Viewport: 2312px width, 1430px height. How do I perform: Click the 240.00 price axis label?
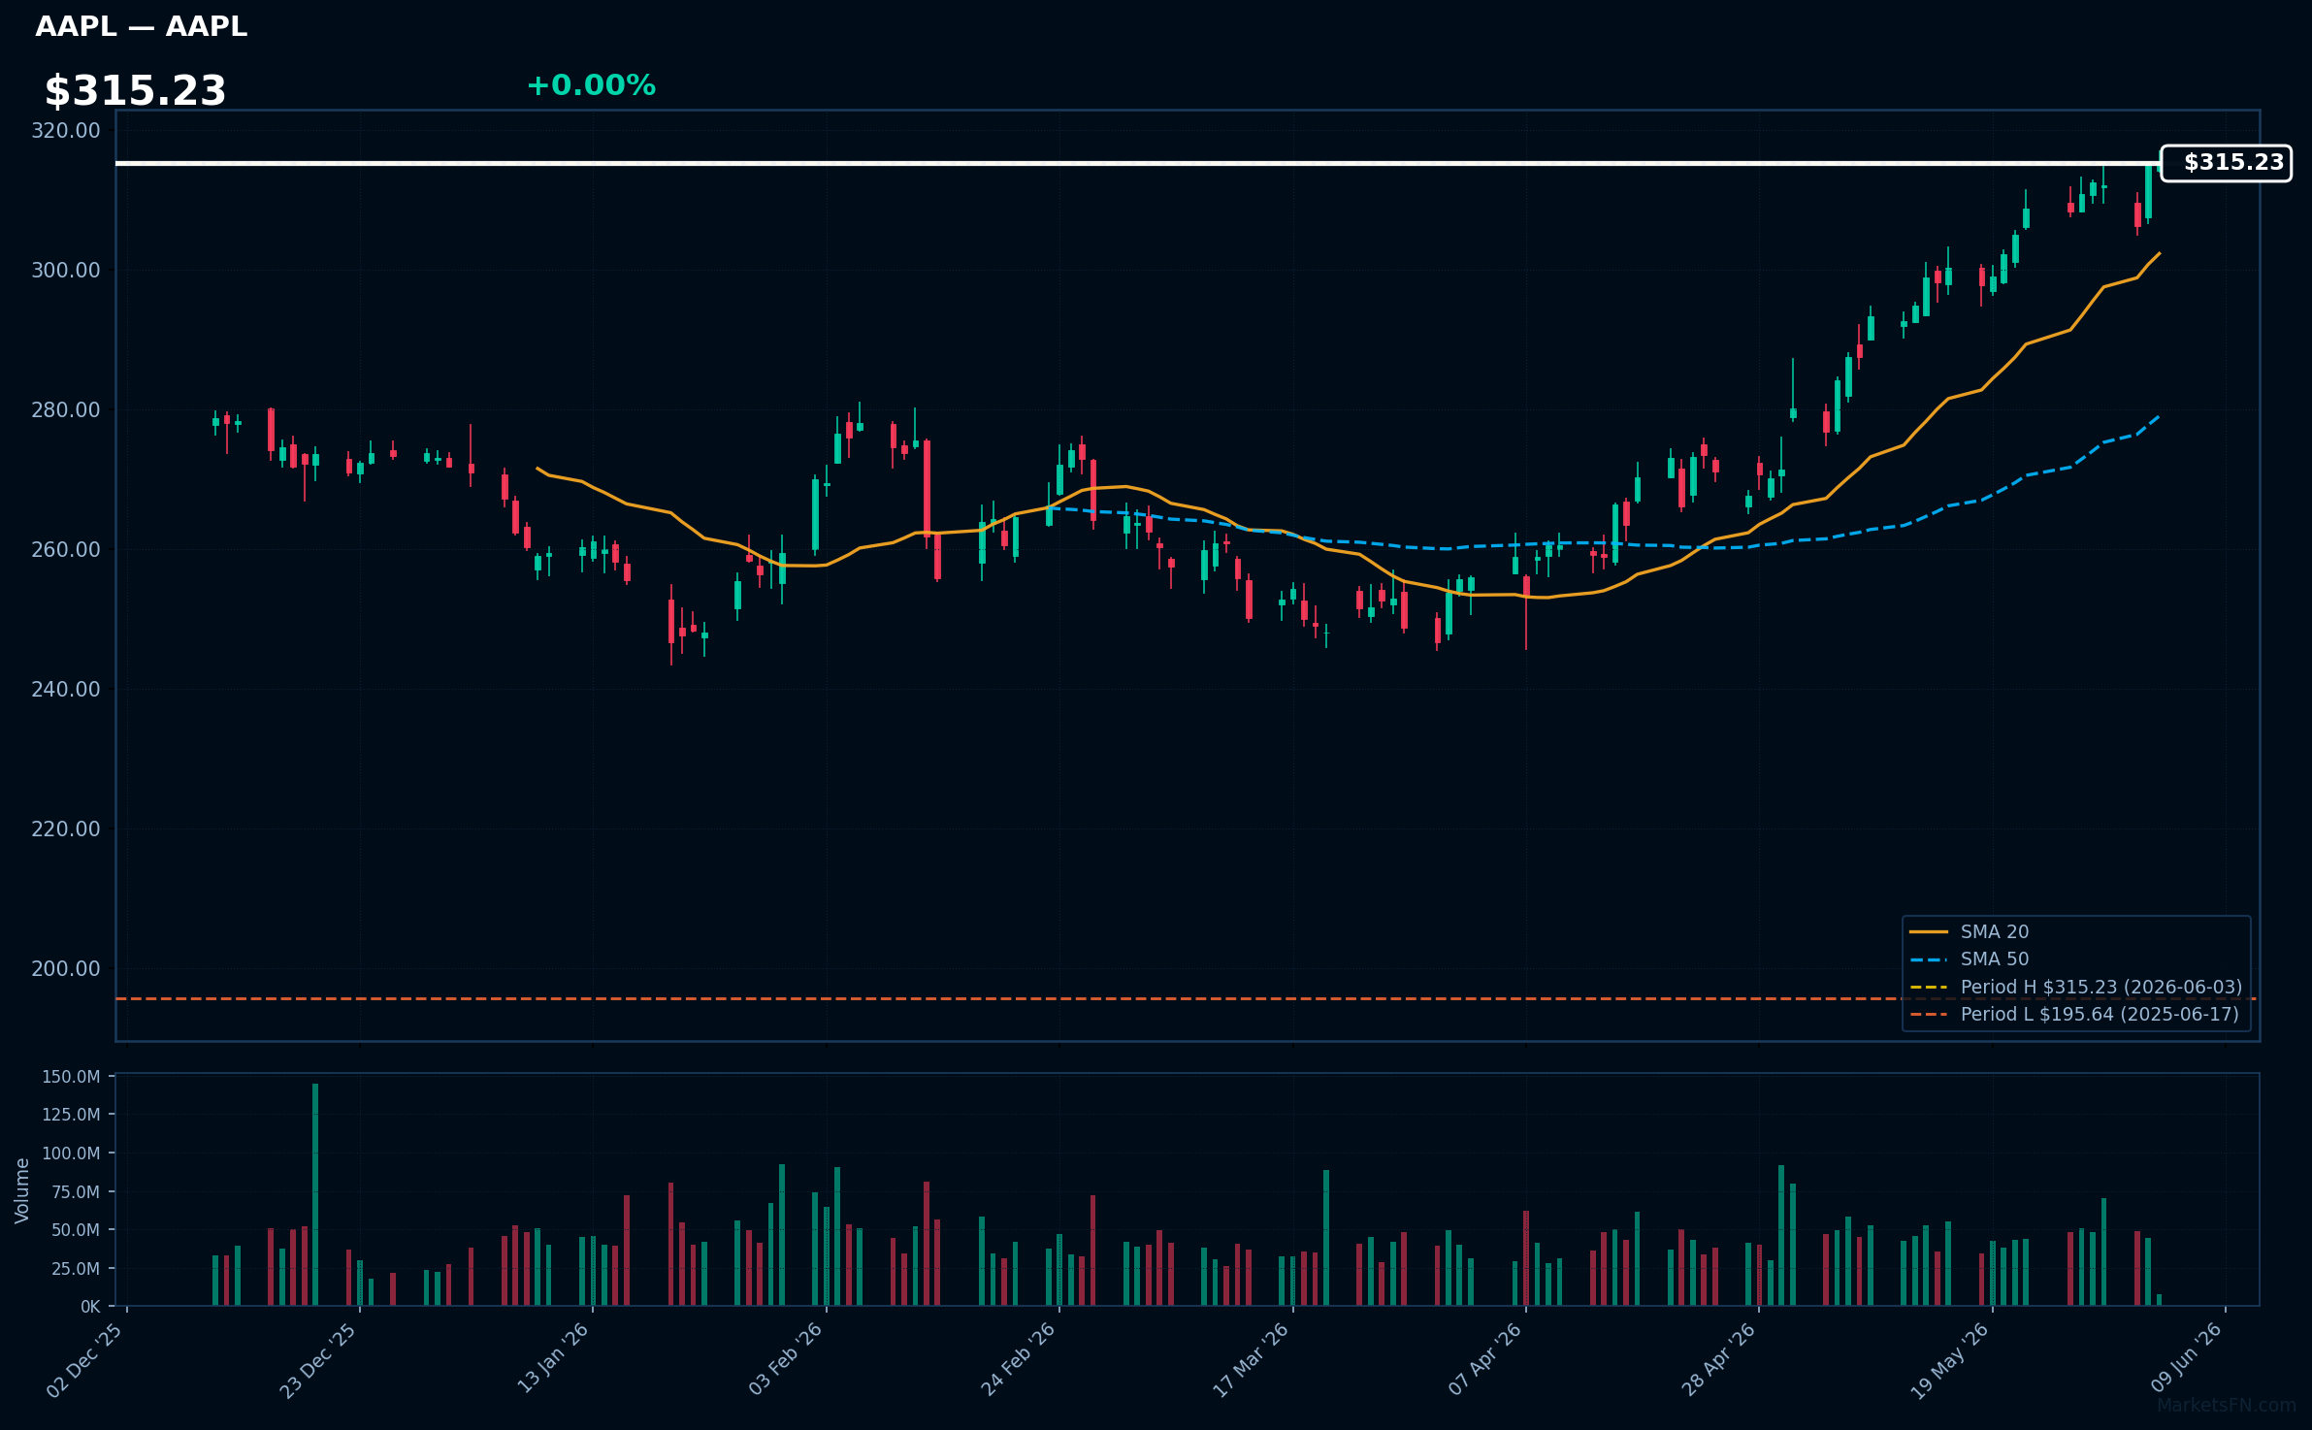66,689
